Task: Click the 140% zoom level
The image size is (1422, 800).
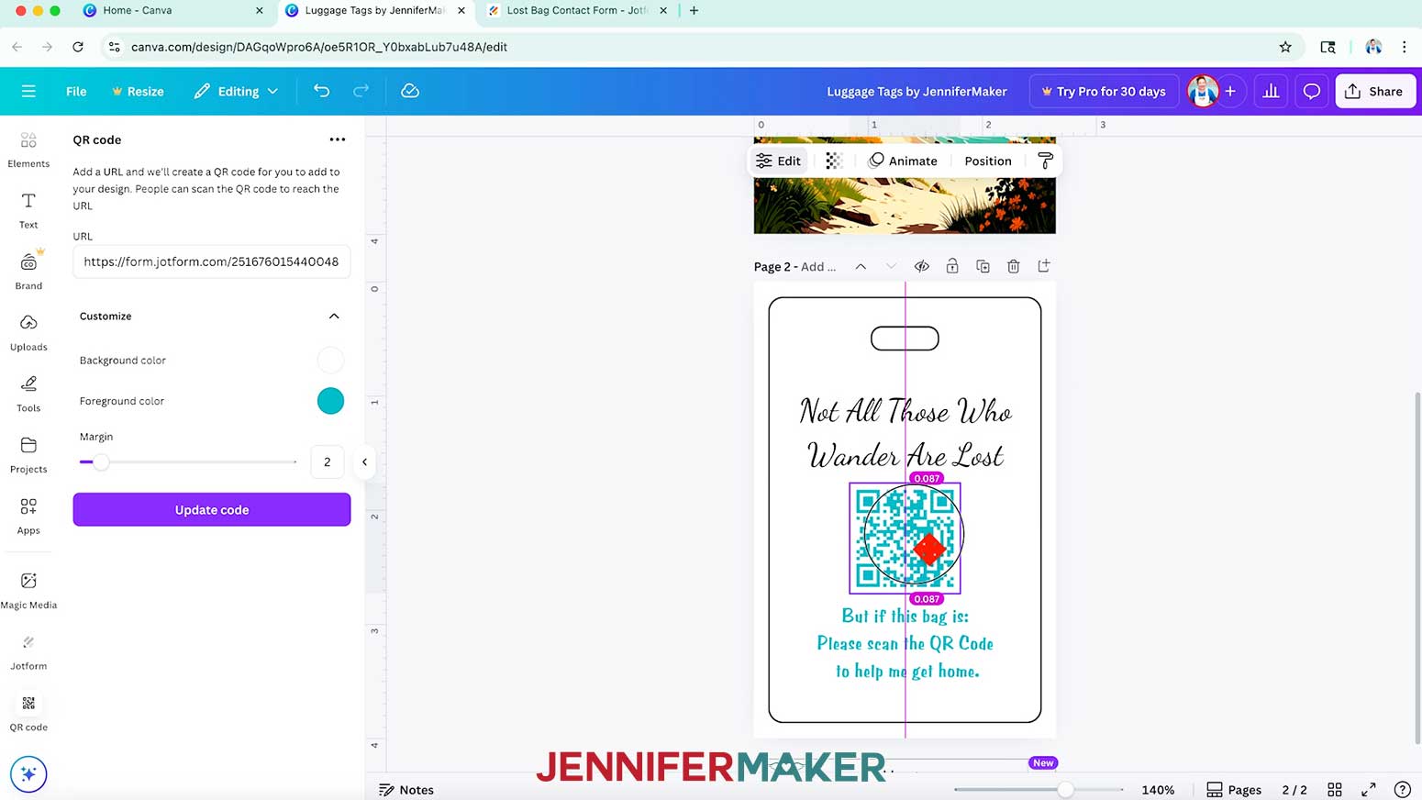Action: click(x=1158, y=789)
